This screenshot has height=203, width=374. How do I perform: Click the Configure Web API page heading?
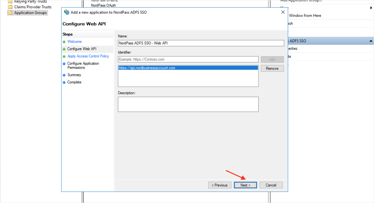84,24
